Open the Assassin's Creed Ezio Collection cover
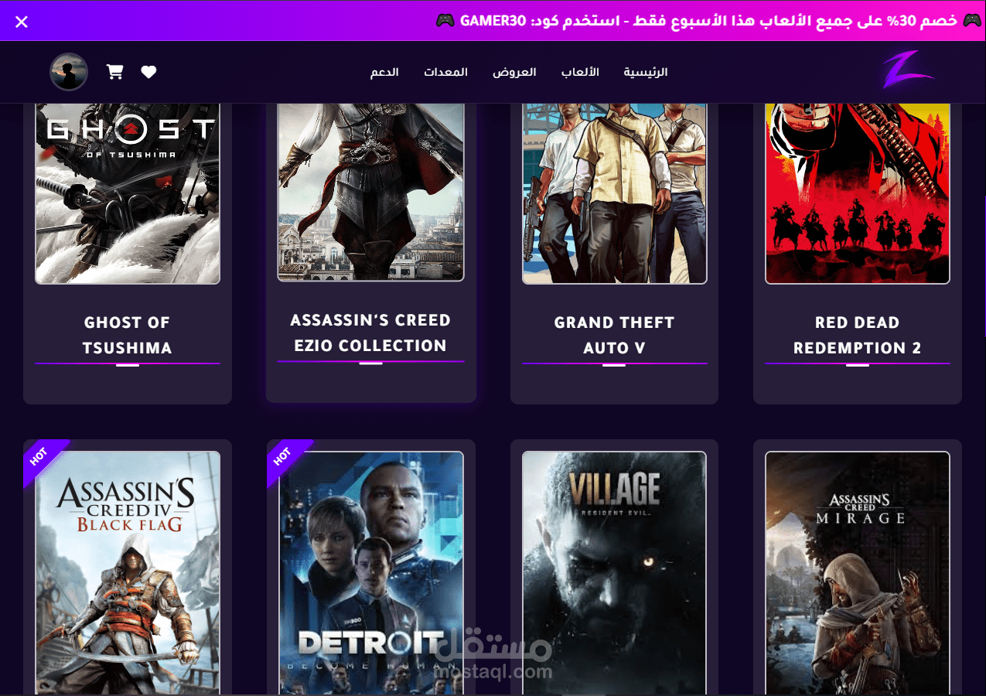This screenshot has height=696, width=986. pyautogui.click(x=371, y=192)
